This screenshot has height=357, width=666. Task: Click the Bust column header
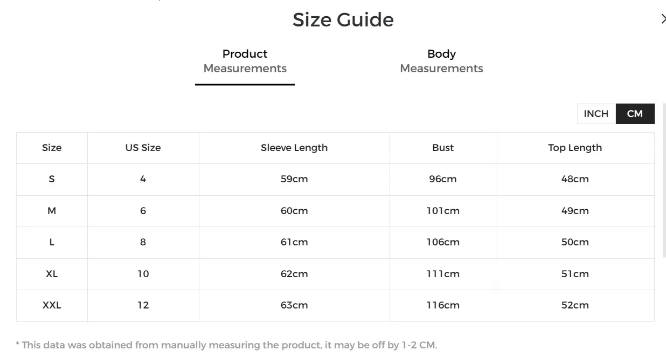pyautogui.click(x=443, y=148)
